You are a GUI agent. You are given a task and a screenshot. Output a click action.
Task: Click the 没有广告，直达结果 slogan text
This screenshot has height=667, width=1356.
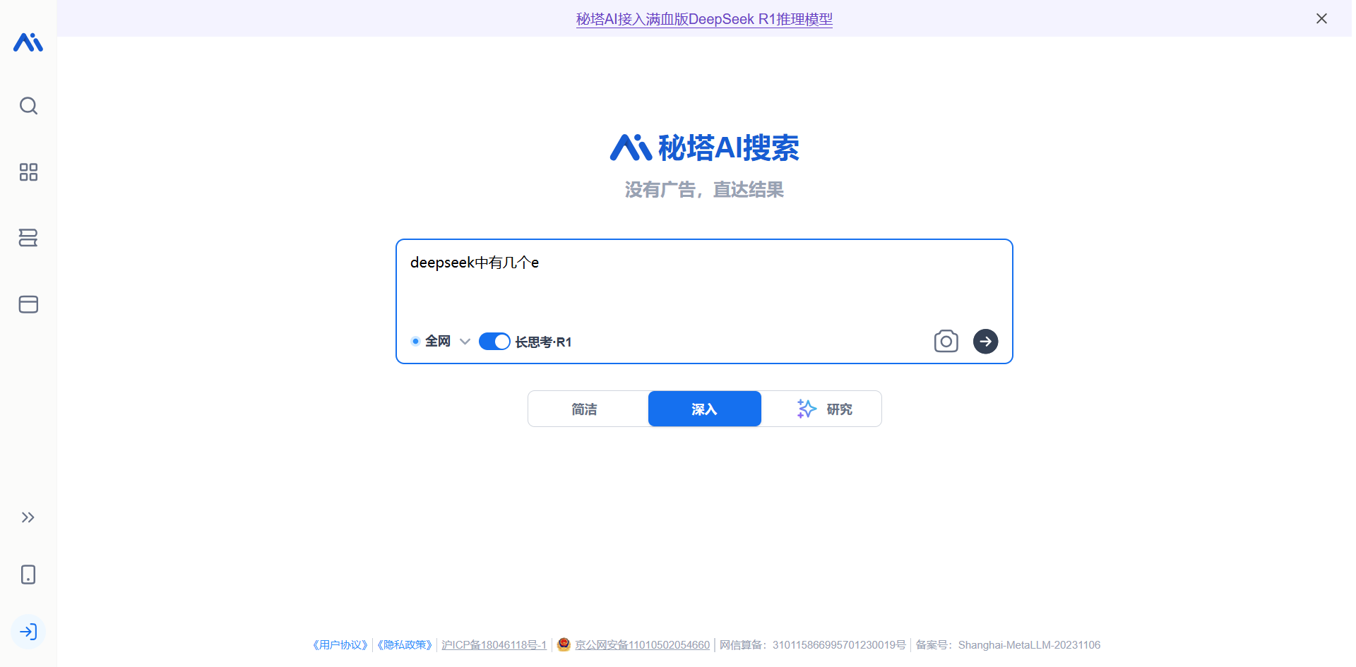point(704,190)
